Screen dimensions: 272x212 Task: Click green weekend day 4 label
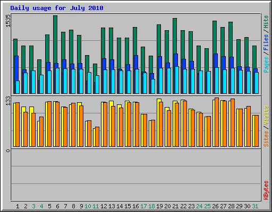coord(41,206)
